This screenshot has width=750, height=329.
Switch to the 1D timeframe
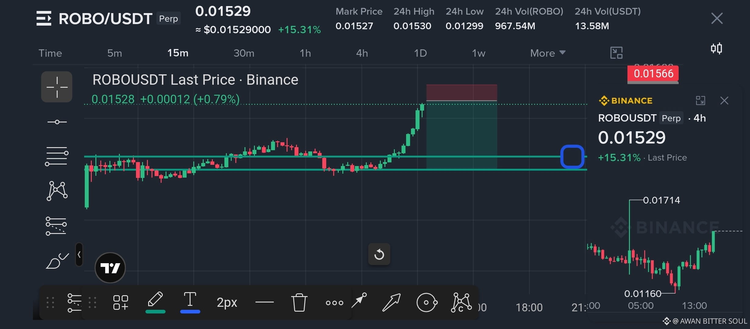coord(420,53)
